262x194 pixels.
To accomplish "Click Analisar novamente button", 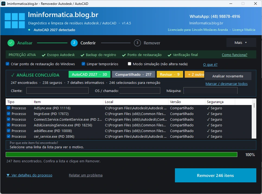I will (228, 76).
